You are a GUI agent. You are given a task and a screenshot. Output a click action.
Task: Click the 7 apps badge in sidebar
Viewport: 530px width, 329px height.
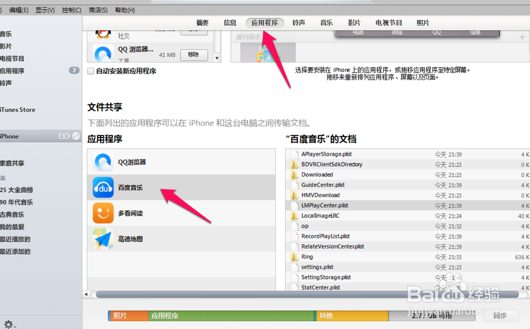(74, 70)
